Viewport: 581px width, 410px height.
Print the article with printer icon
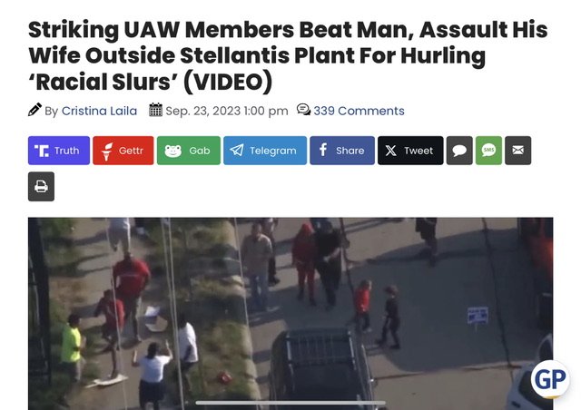[x=41, y=186]
